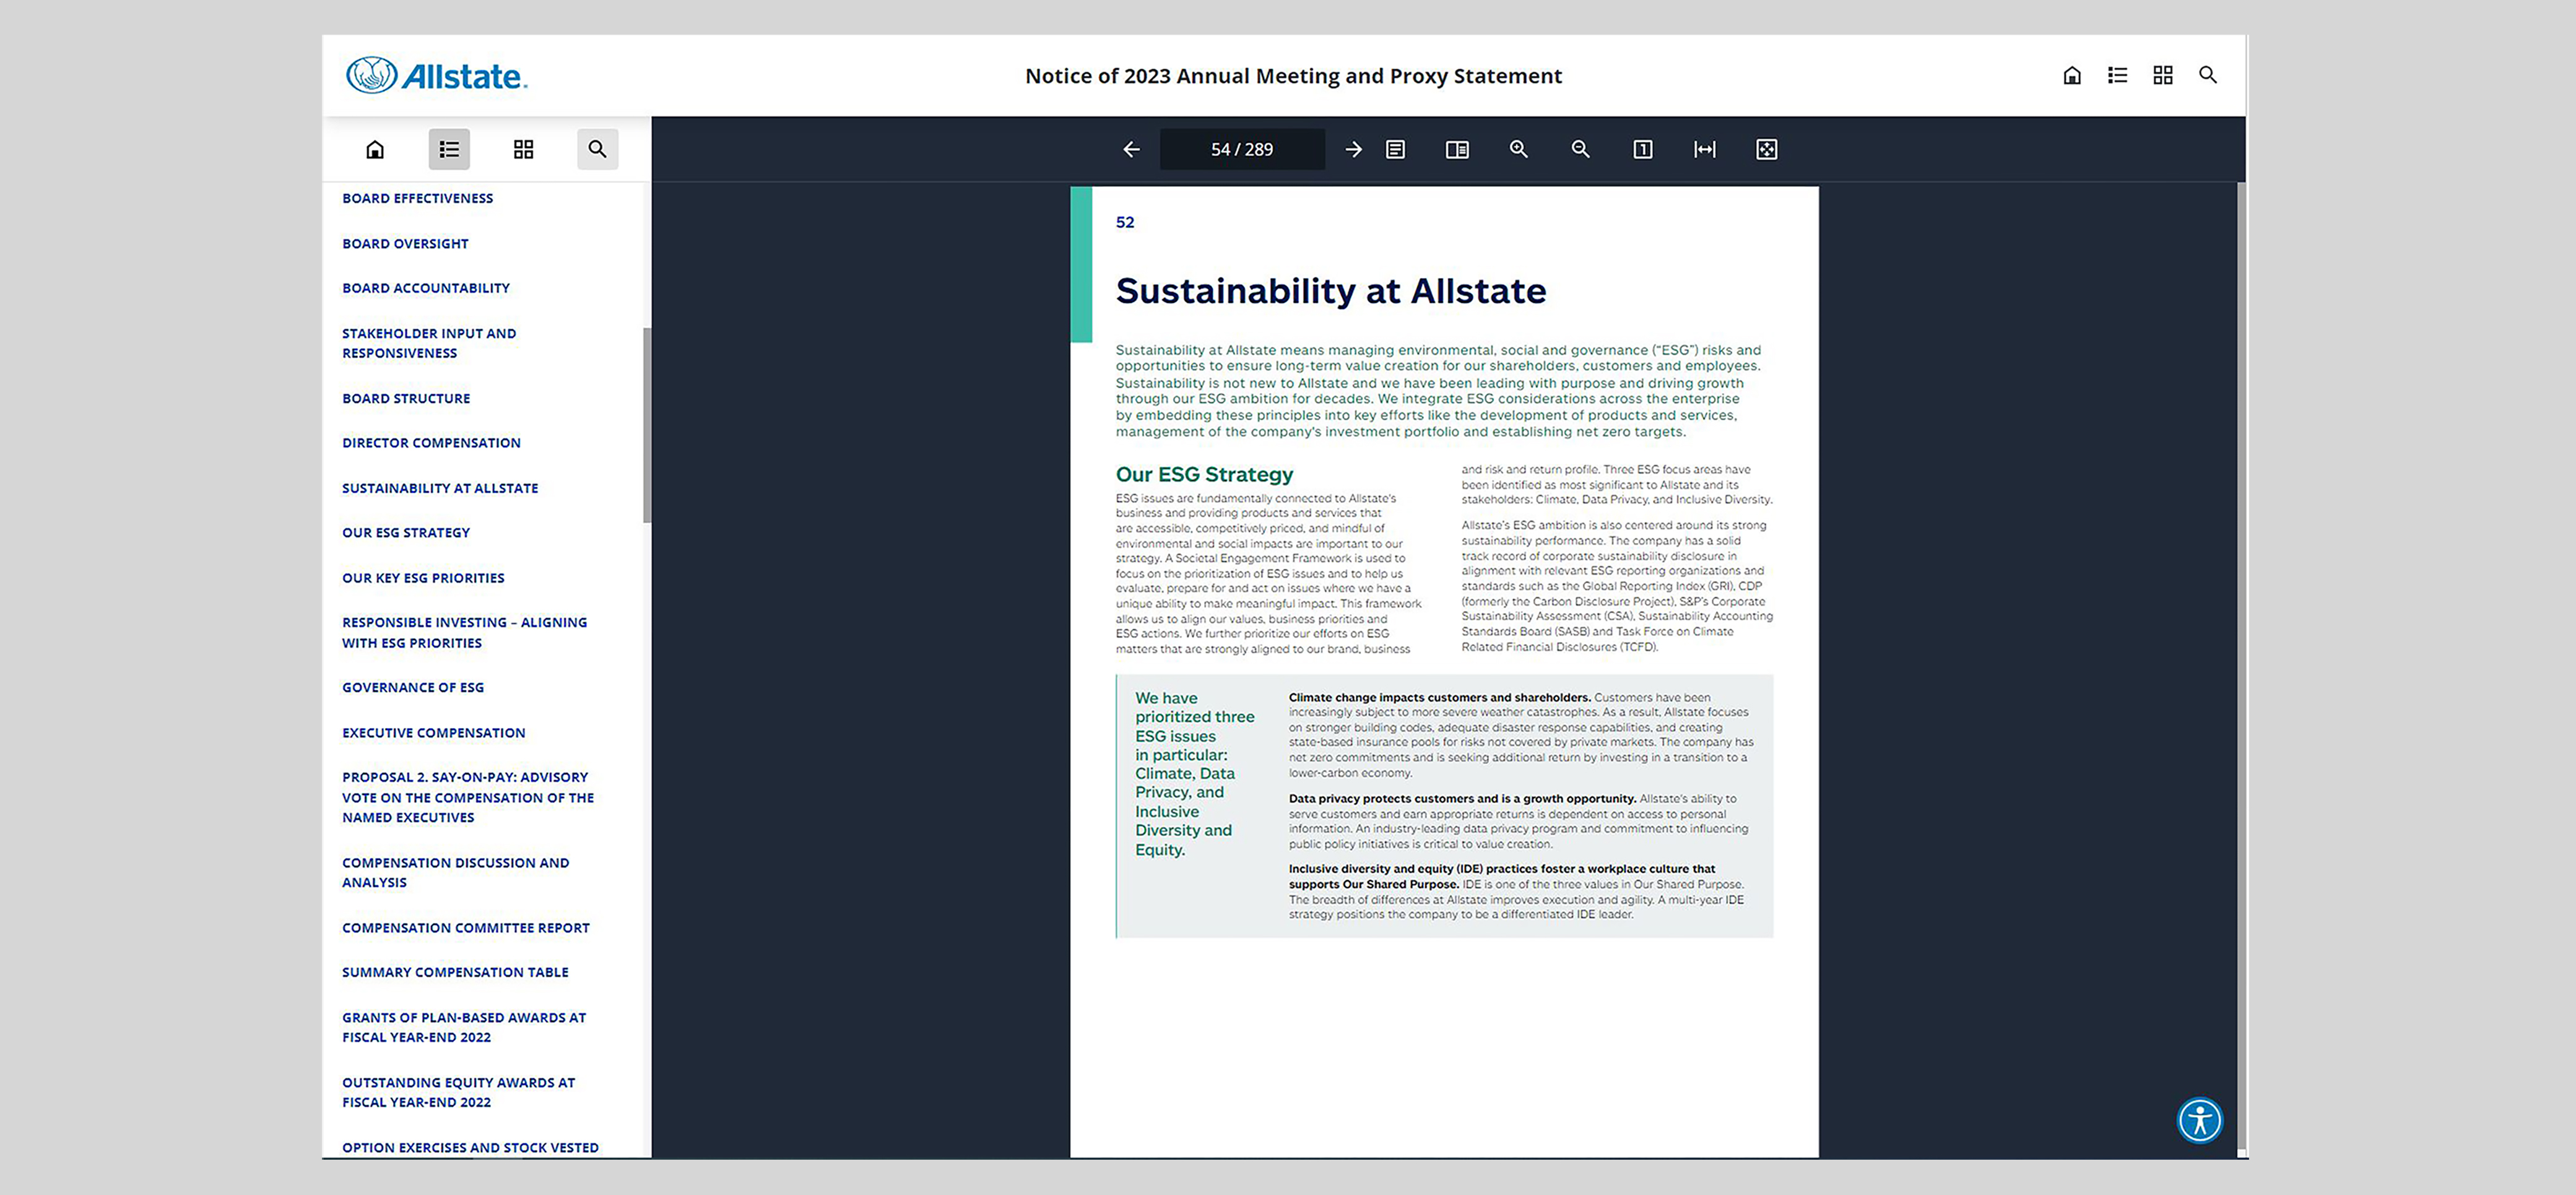Jump to Our Key ESG Priorities section
2576x1195 pixels.
point(423,578)
